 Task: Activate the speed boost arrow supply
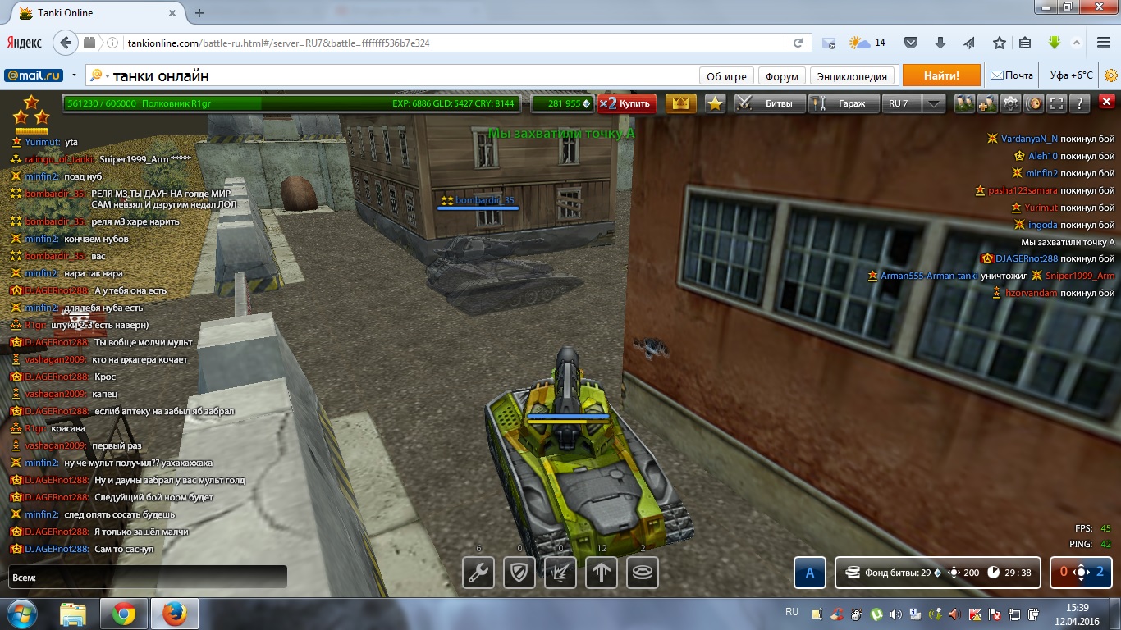tap(602, 573)
